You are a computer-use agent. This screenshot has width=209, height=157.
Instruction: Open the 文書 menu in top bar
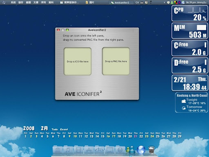(x=36, y=2)
